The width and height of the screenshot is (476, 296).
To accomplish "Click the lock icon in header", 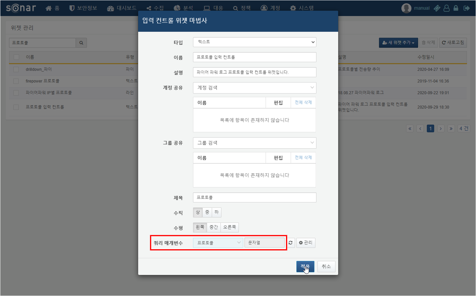I will [x=456, y=8].
